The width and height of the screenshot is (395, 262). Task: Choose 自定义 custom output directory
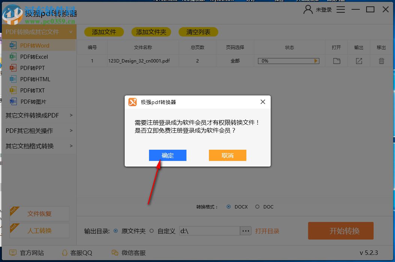pos(151,231)
